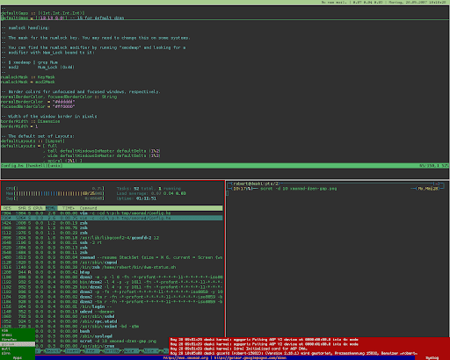The image size is (450, 360).
Task: Click the Config.hs vim status line
Action: [225, 166]
